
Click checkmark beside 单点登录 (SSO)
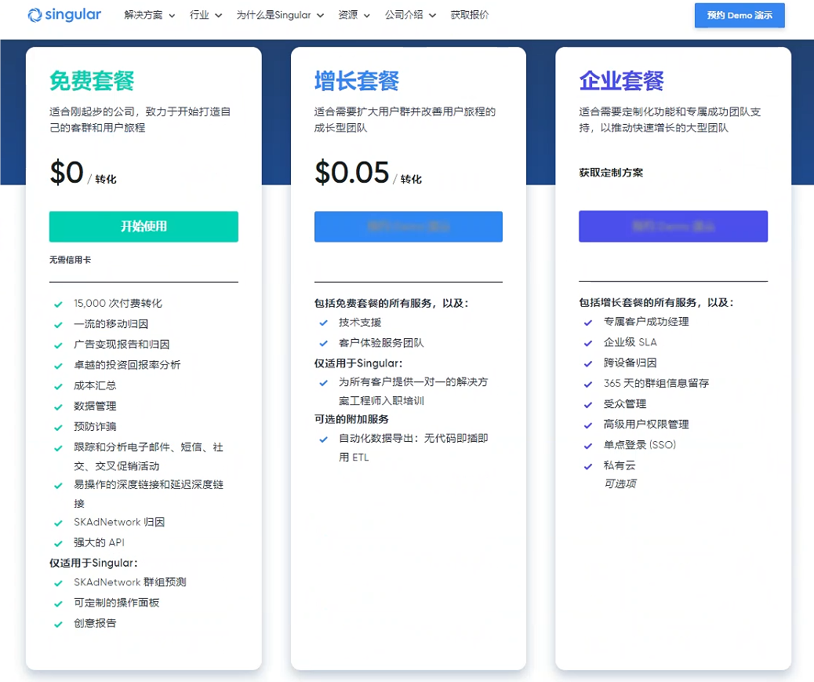coord(588,446)
